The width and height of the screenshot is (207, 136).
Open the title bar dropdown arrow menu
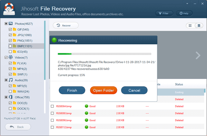coord(187,3)
